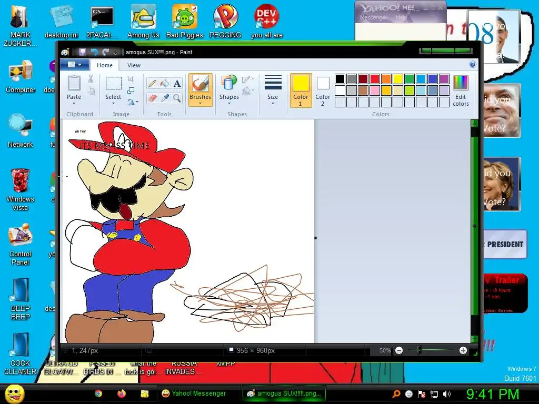This screenshot has height=404, width=539.
Task: Open the Bad Piggies desktop icon
Action: [x=185, y=22]
